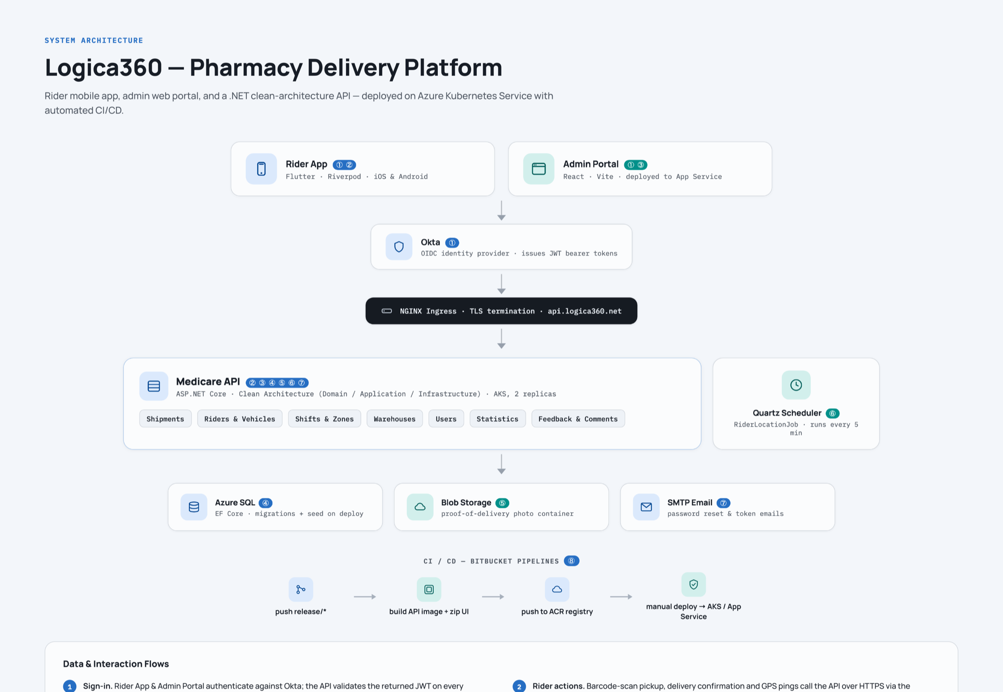This screenshot has width=1003, height=692.
Task: Select the Users module chip
Action: click(x=446, y=419)
